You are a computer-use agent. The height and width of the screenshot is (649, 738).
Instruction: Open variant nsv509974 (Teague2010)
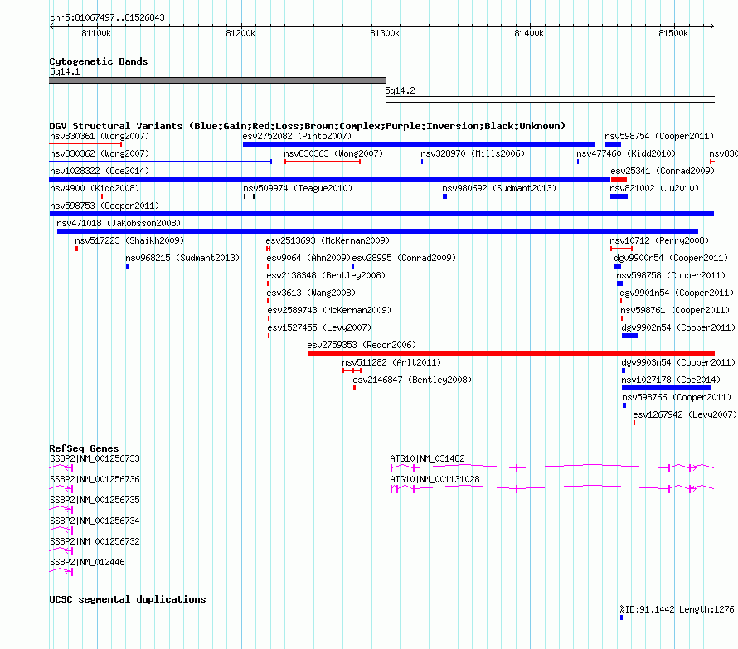tap(298, 188)
